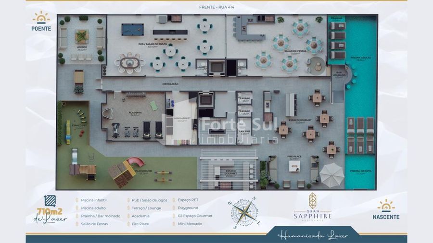Click ESPAÇO GOURMET label among square dining tables

pyautogui.click(x=300, y=120)
